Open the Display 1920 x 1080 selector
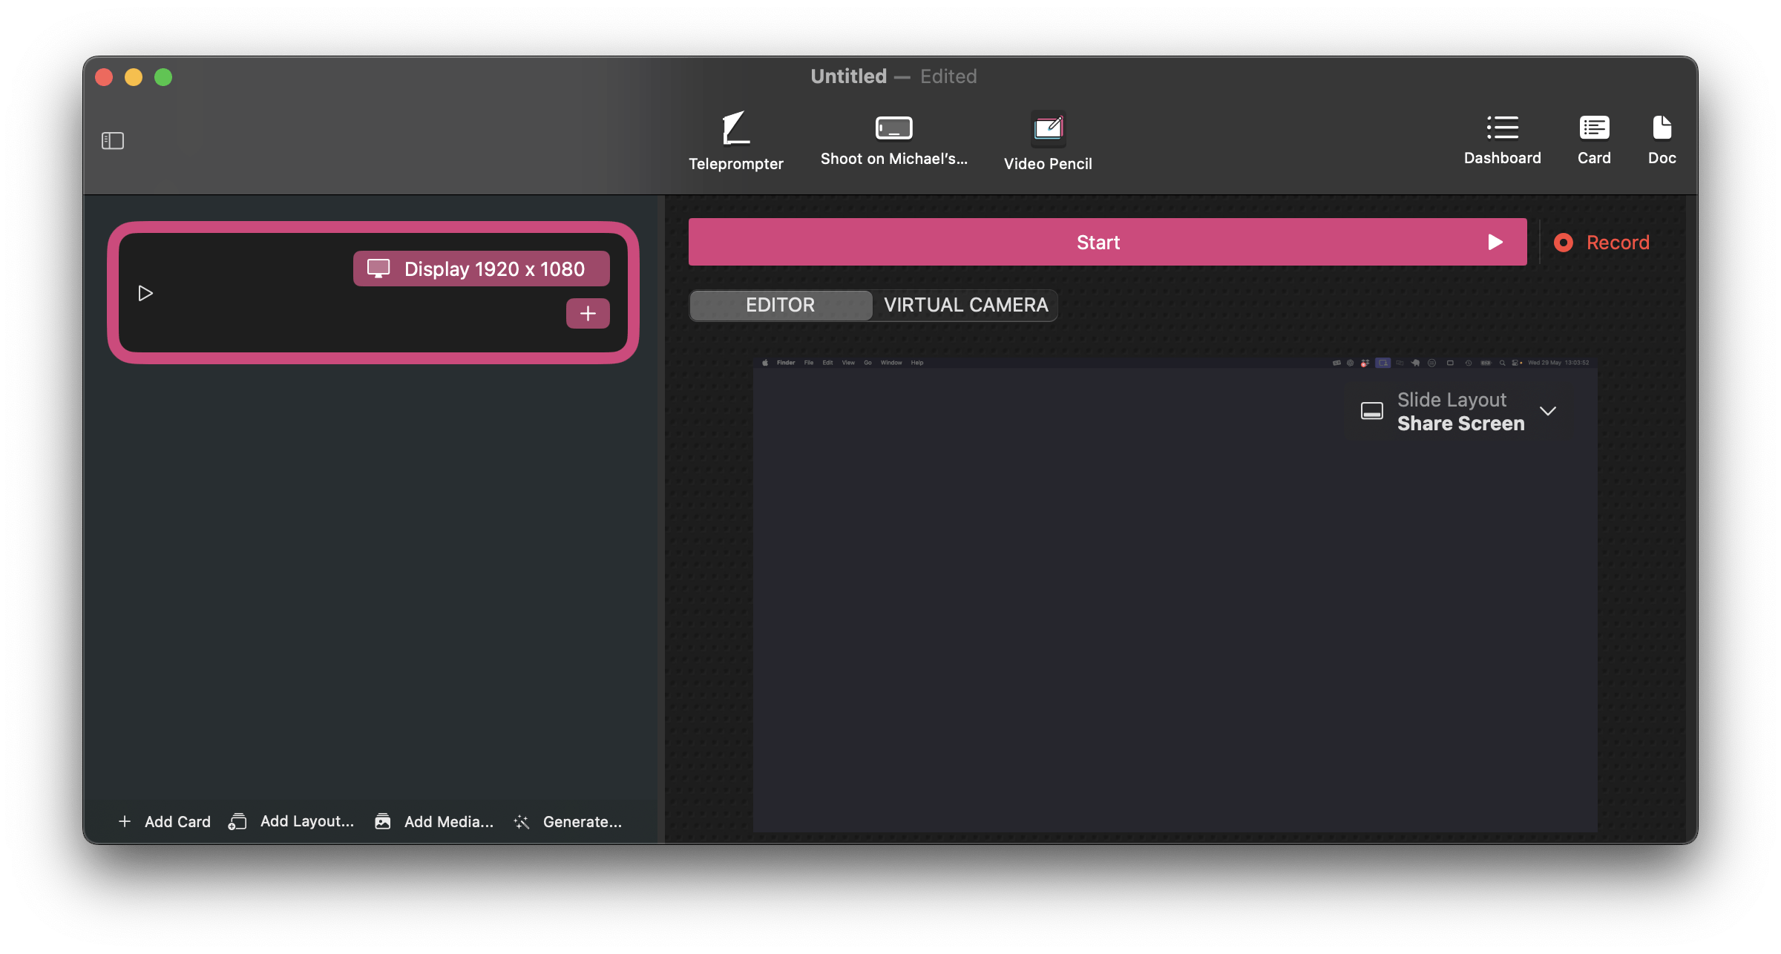This screenshot has width=1781, height=954. pos(481,269)
